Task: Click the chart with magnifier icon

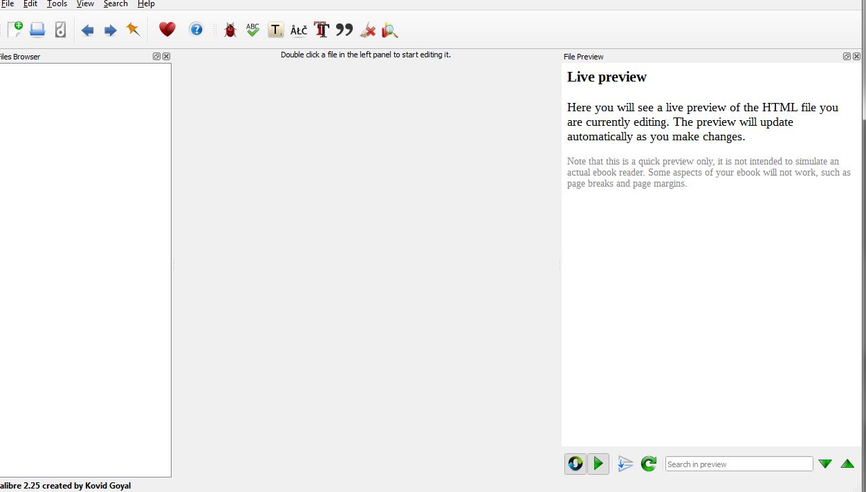Action: pyautogui.click(x=390, y=30)
